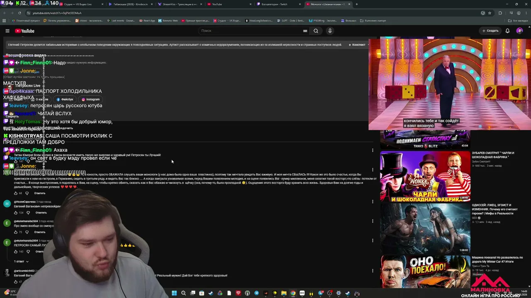Open Windows taskbar search

coord(183,293)
